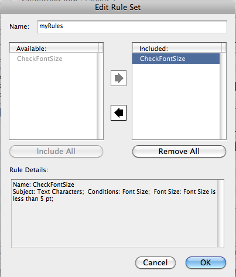Viewport: 236px width, 277px height.
Task: Click the Included list vertical scrollbar
Action: tap(223, 96)
